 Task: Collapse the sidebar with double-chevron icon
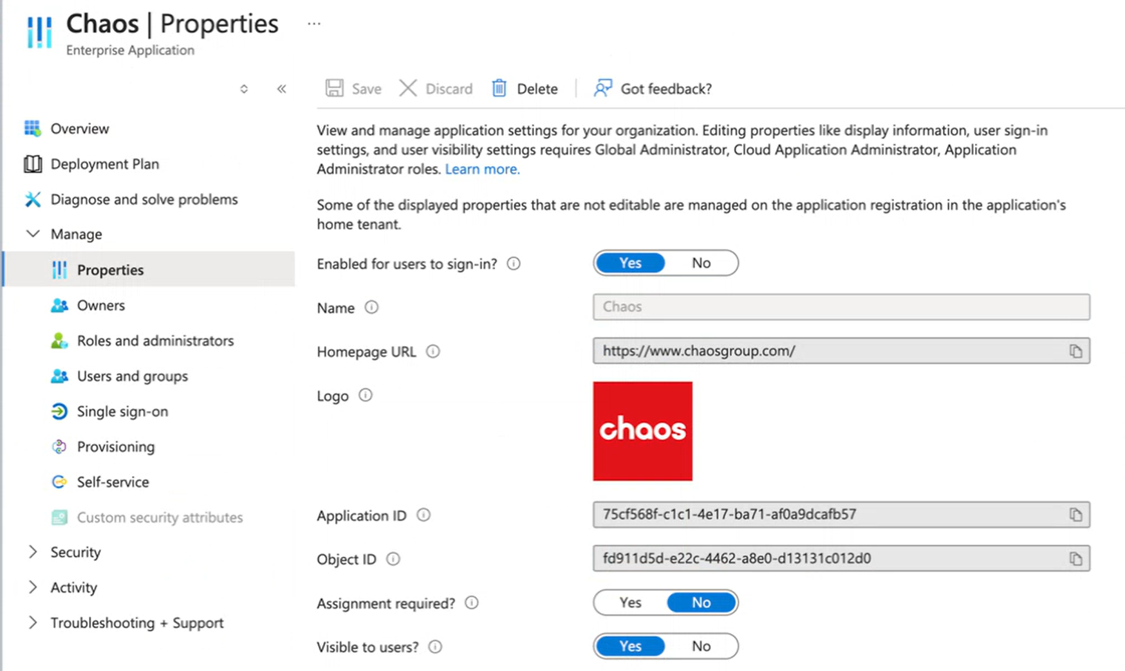(x=281, y=89)
